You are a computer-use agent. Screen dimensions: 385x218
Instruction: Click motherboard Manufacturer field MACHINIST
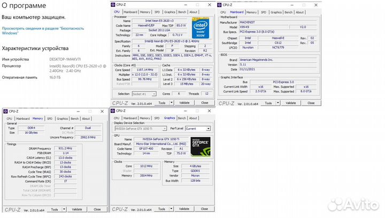(278, 22)
